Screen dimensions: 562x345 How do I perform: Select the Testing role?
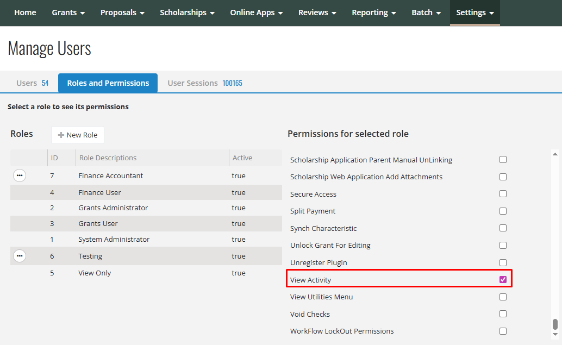(x=146, y=256)
